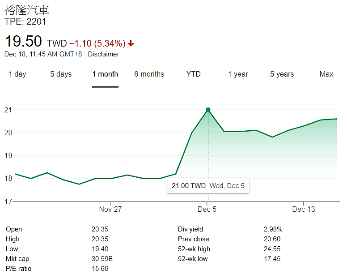Show the 6 months chart view
This screenshot has height=274, width=347.
click(x=149, y=74)
